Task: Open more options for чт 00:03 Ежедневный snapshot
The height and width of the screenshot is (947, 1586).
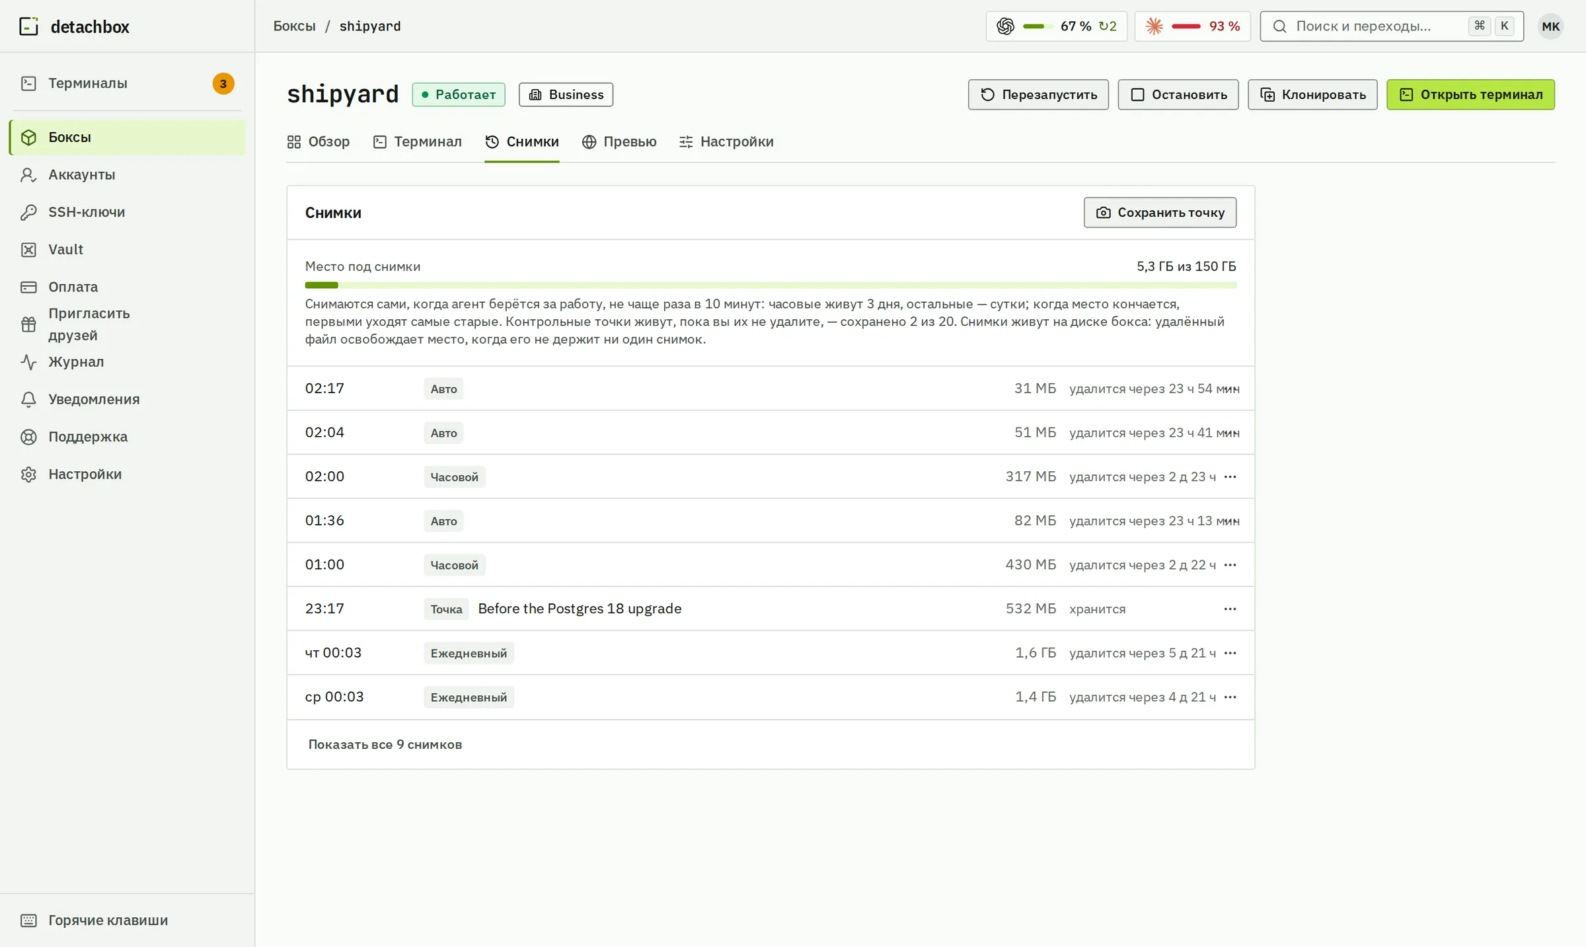Action: click(1230, 653)
